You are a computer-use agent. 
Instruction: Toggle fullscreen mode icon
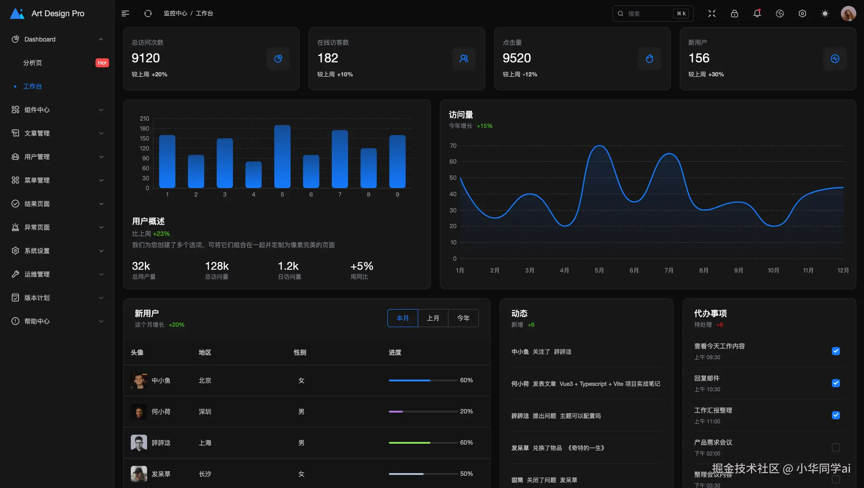pos(712,14)
